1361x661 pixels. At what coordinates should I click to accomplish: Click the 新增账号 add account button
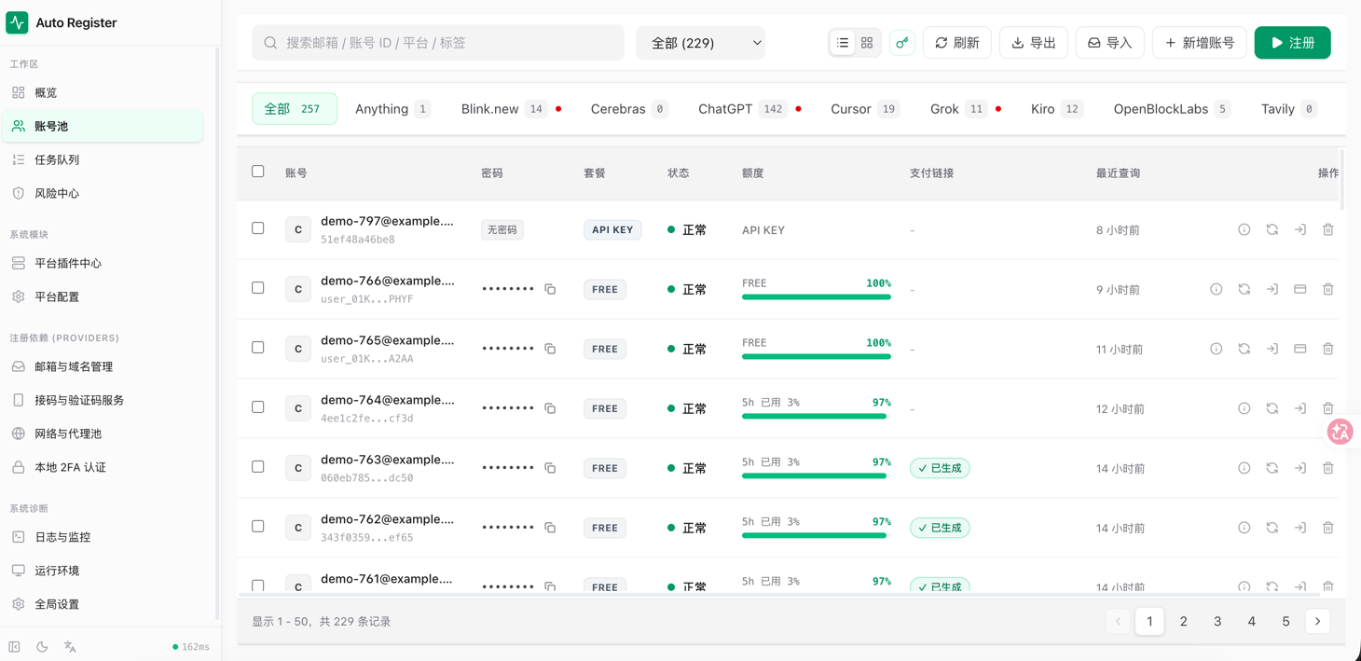click(1200, 43)
